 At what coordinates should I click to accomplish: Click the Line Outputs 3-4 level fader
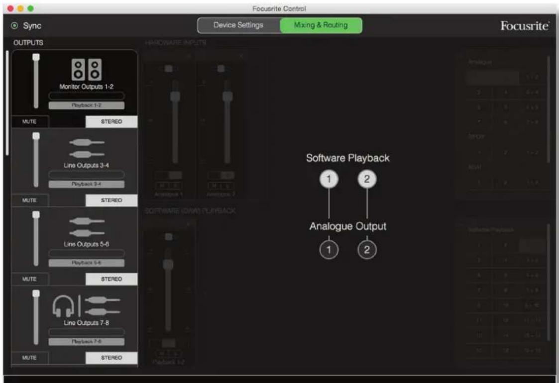tap(36, 136)
